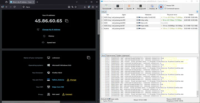Reload the 2ip.io page

(x=14, y=7)
